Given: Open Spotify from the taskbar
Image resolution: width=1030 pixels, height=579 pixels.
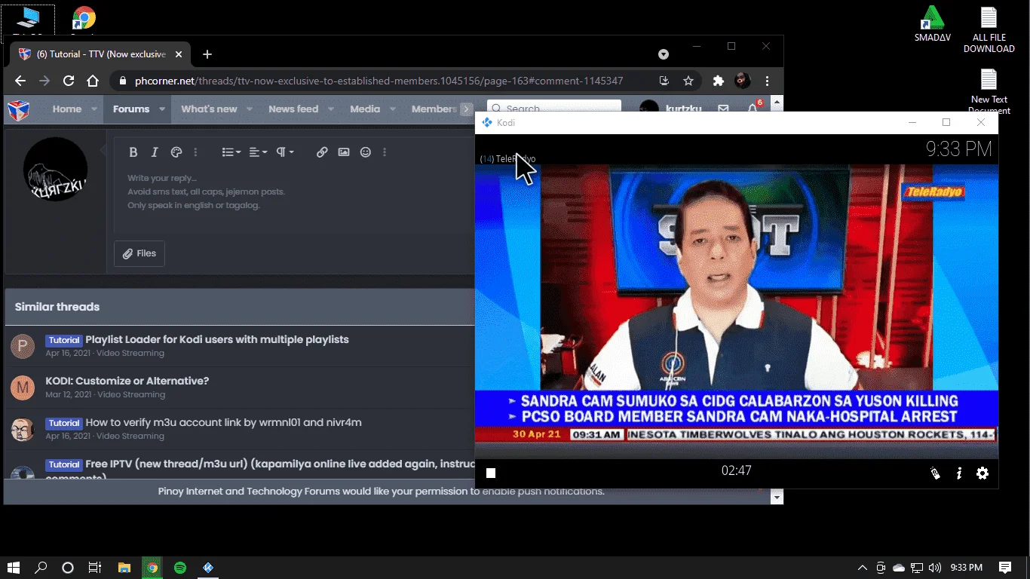Looking at the screenshot, I should pyautogui.click(x=180, y=568).
